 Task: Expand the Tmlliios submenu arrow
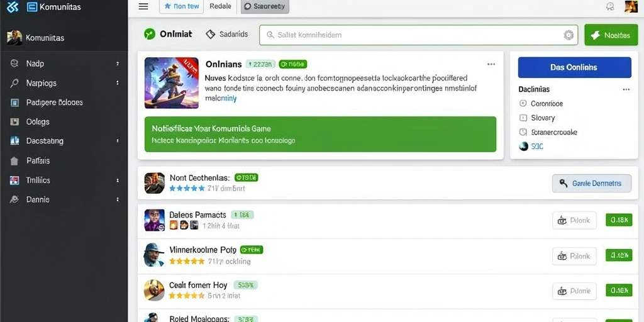(x=118, y=180)
